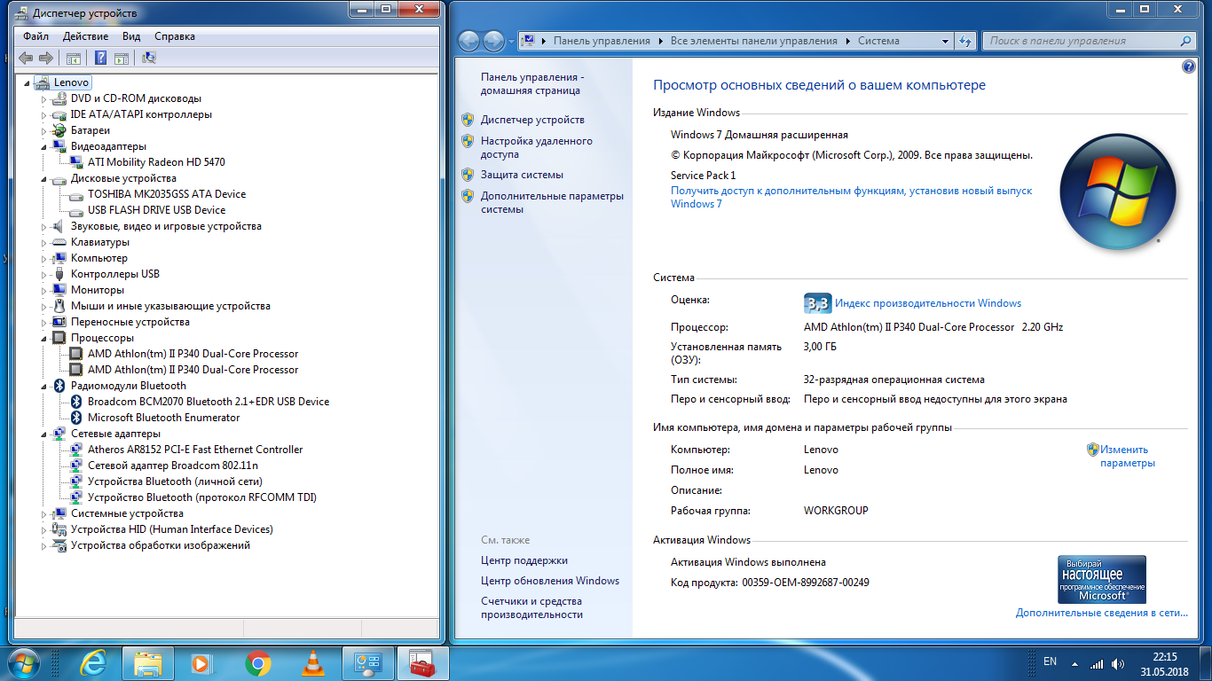Open VLC media player from the taskbar
Screen dimensions: 1212x681
point(313,662)
